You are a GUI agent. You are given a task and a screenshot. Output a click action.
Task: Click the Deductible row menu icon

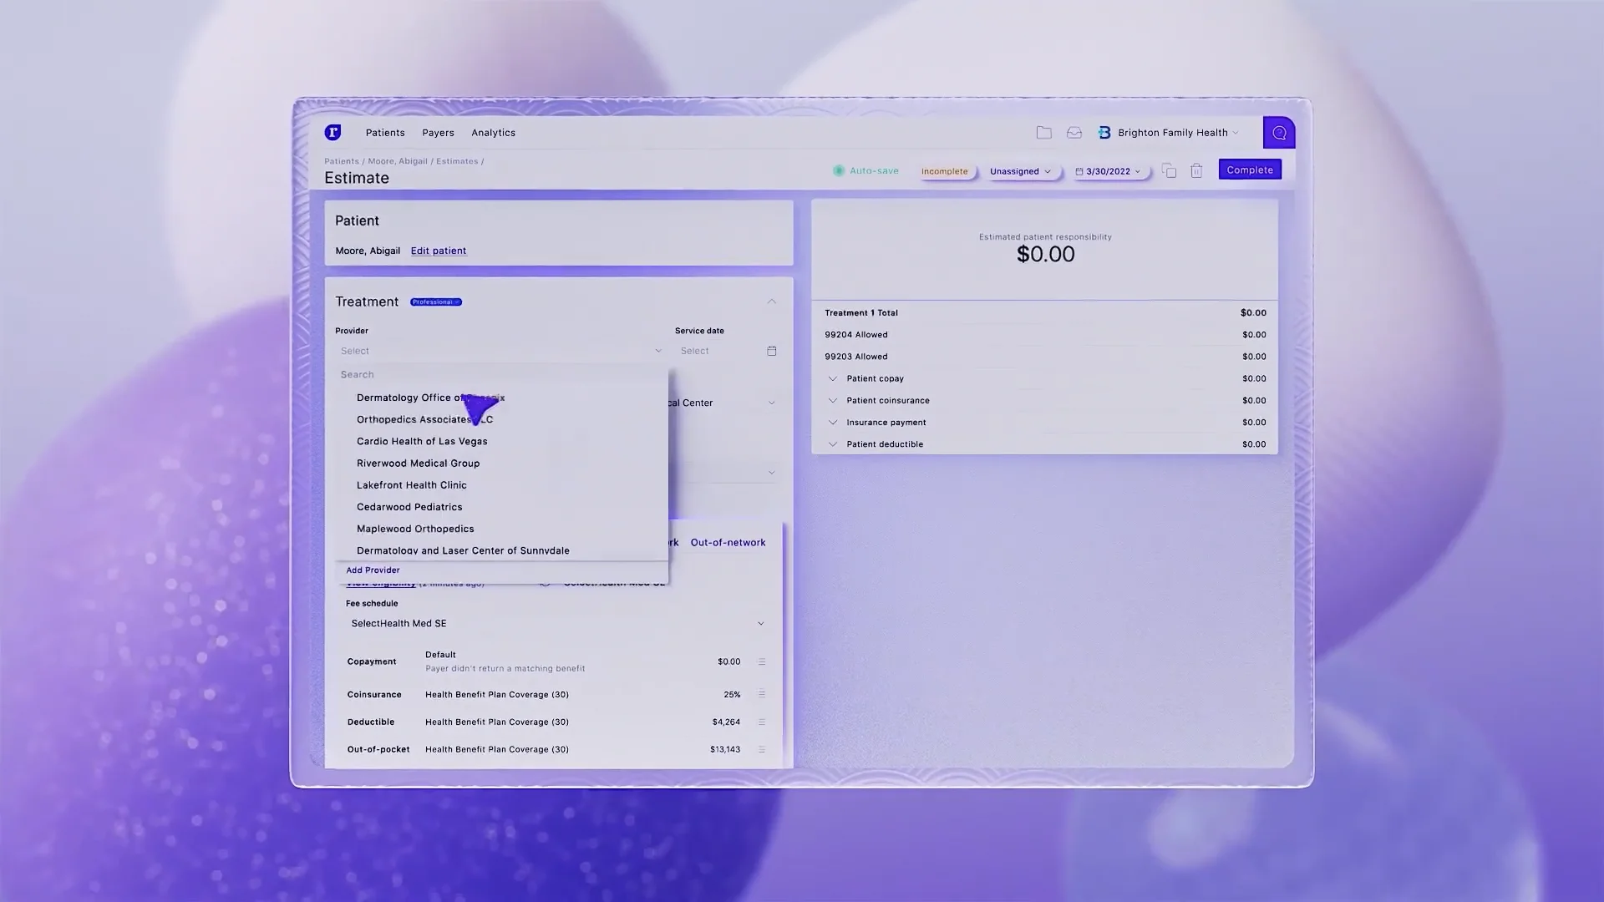click(761, 722)
